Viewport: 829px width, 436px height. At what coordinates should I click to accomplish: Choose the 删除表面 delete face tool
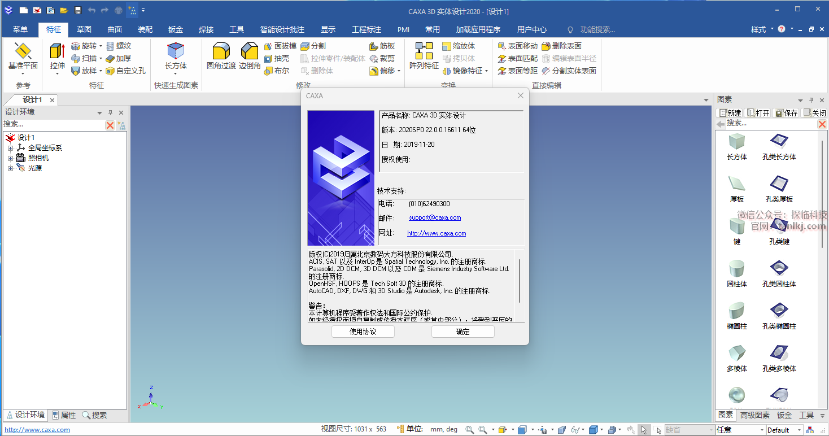pos(562,46)
